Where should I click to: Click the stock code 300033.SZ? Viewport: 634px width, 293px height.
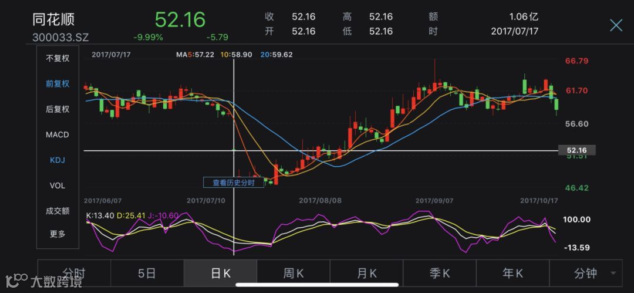tap(60, 38)
